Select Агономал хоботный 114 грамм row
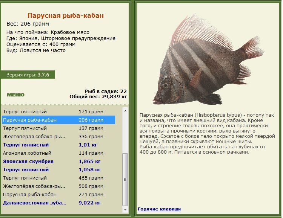Viewport: 283px width, 218px height. [x=58, y=153]
